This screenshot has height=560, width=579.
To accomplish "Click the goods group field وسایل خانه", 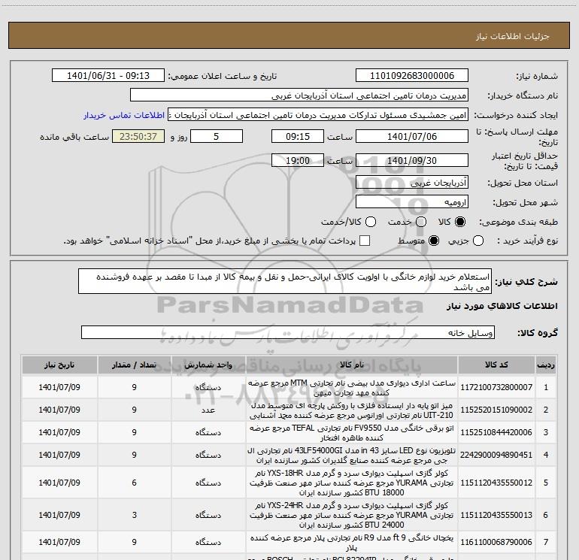I will tap(288, 332).
